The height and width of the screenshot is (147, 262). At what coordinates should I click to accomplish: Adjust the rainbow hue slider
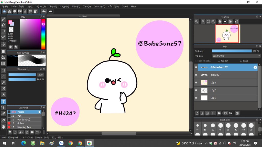tap(43, 34)
